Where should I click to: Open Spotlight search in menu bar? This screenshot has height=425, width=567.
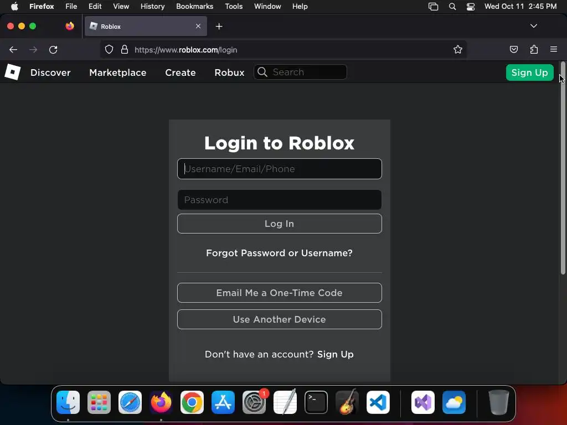452,6
